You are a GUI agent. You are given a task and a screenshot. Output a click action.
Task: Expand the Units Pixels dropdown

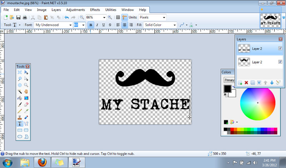click(x=164, y=17)
